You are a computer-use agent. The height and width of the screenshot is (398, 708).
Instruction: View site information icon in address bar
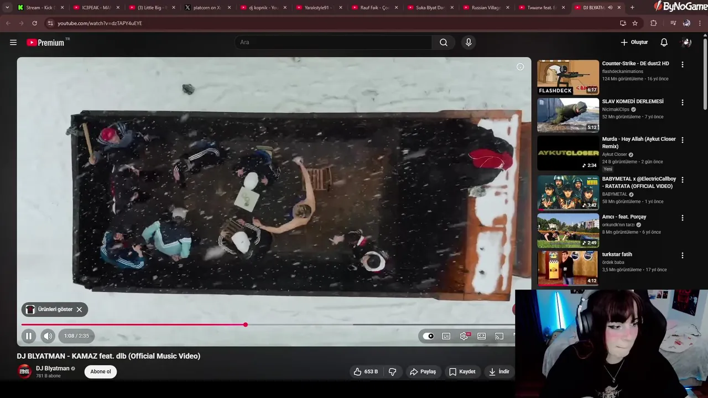tap(50, 23)
